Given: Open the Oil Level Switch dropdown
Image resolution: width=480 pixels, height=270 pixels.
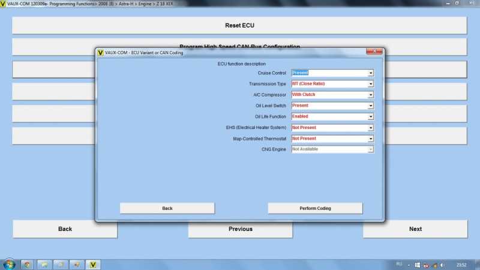Looking at the screenshot, I should click(370, 106).
